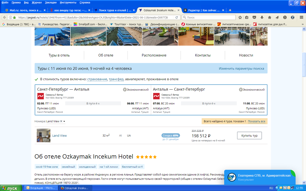Click the 'Скидка 40%' discount badge

(x=171, y=135)
